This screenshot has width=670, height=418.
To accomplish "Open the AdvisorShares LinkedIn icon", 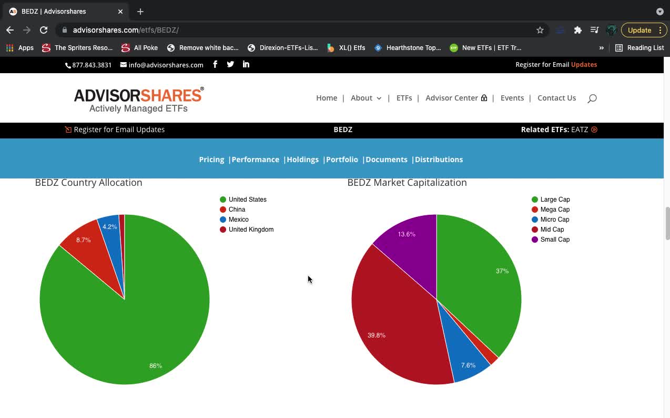I will coord(246,64).
